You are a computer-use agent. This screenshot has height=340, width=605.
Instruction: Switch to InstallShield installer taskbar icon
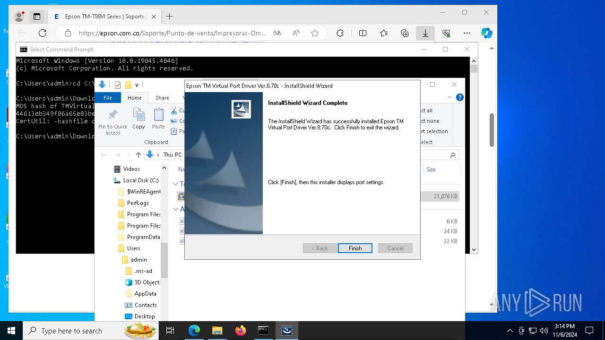(x=286, y=331)
